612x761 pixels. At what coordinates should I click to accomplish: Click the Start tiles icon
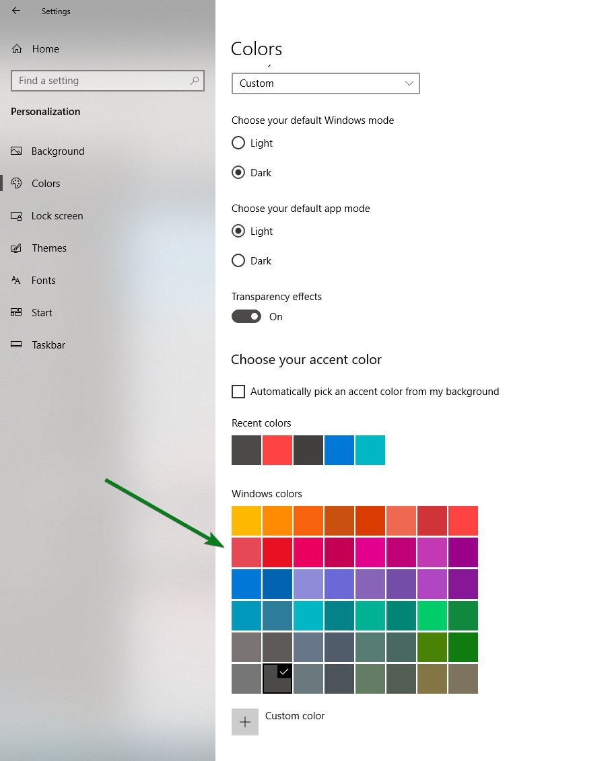tap(17, 312)
